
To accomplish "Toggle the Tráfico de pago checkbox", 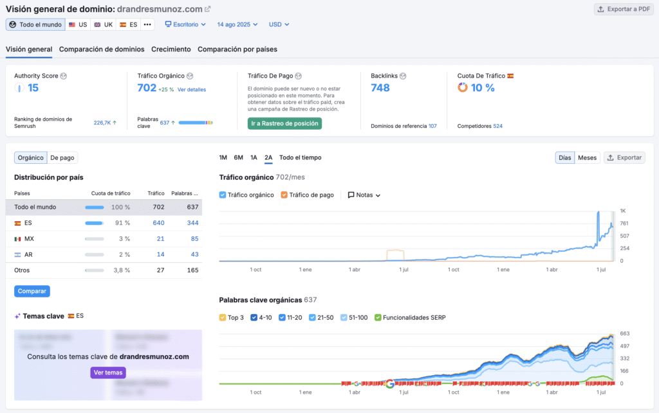I will (x=284, y=195).
